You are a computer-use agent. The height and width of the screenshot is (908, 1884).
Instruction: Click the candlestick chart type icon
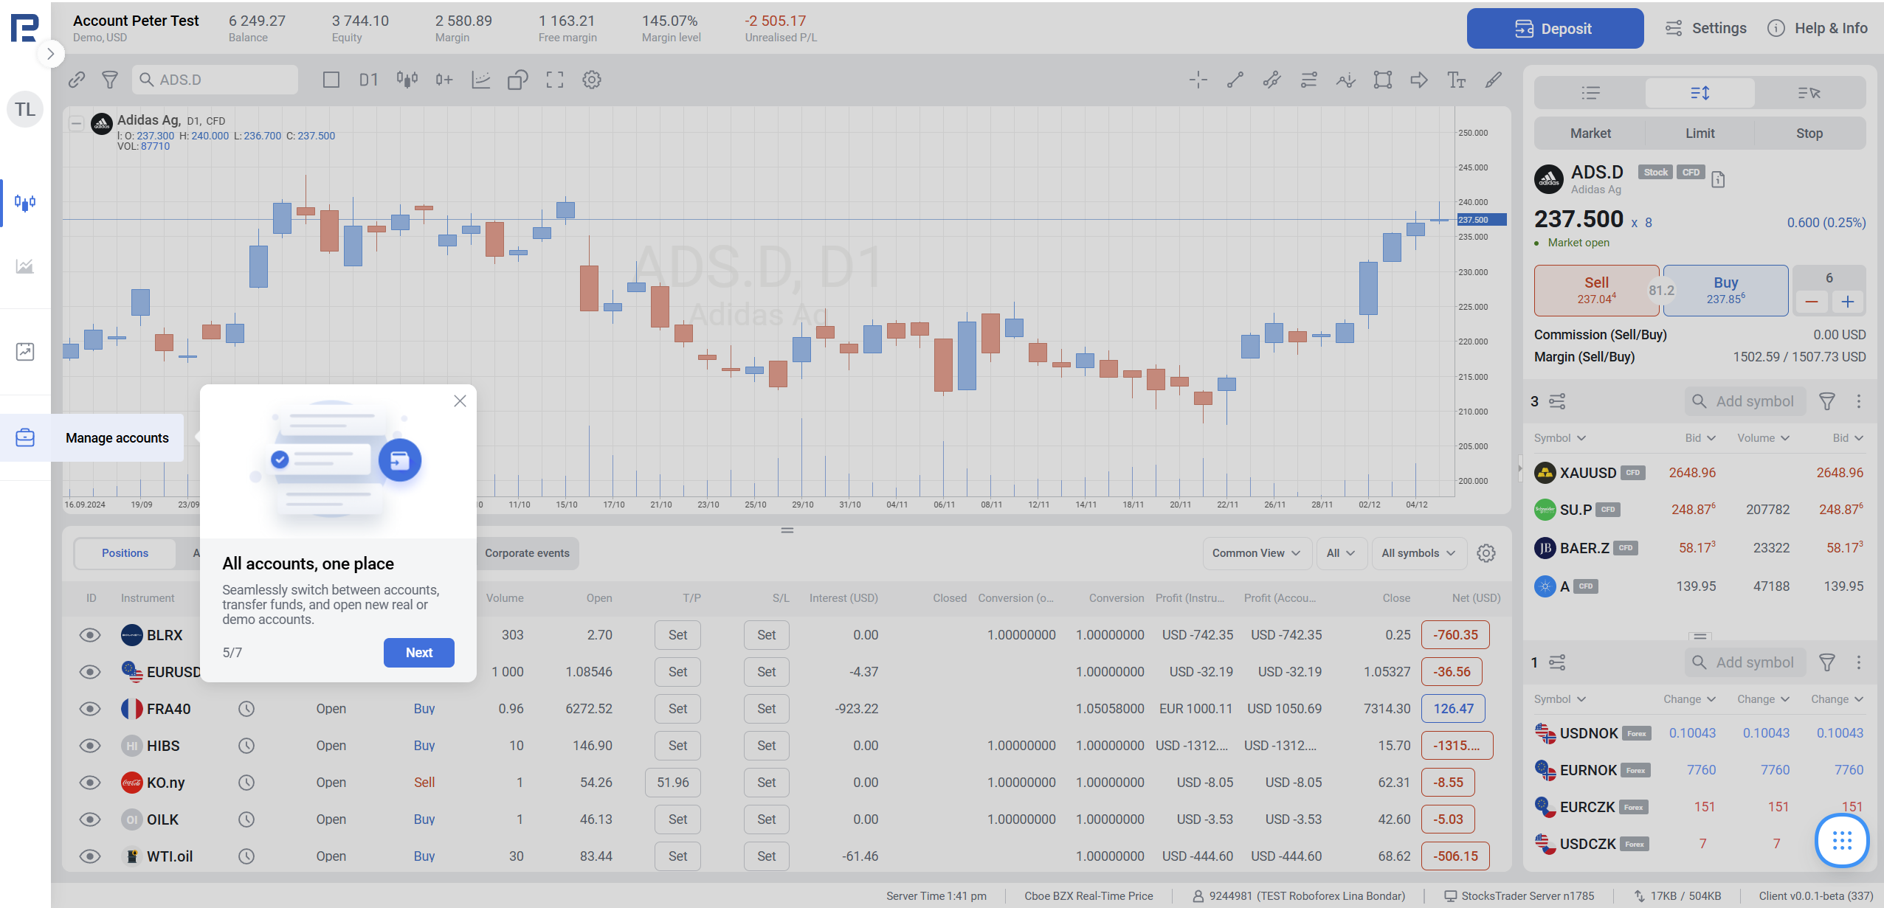click(x=407, y=80)
